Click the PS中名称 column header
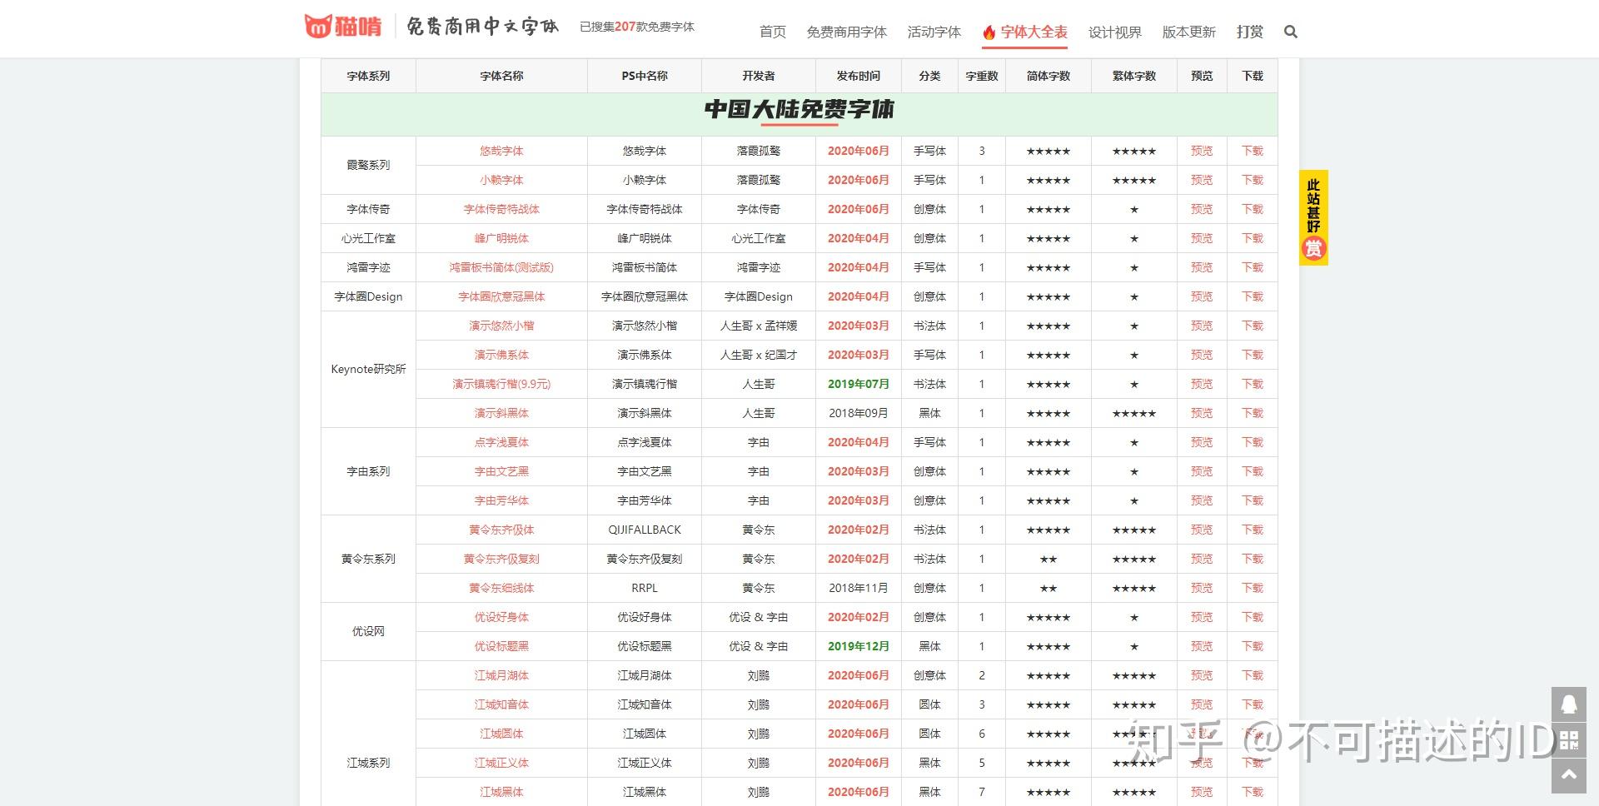 tap(645, 76)
